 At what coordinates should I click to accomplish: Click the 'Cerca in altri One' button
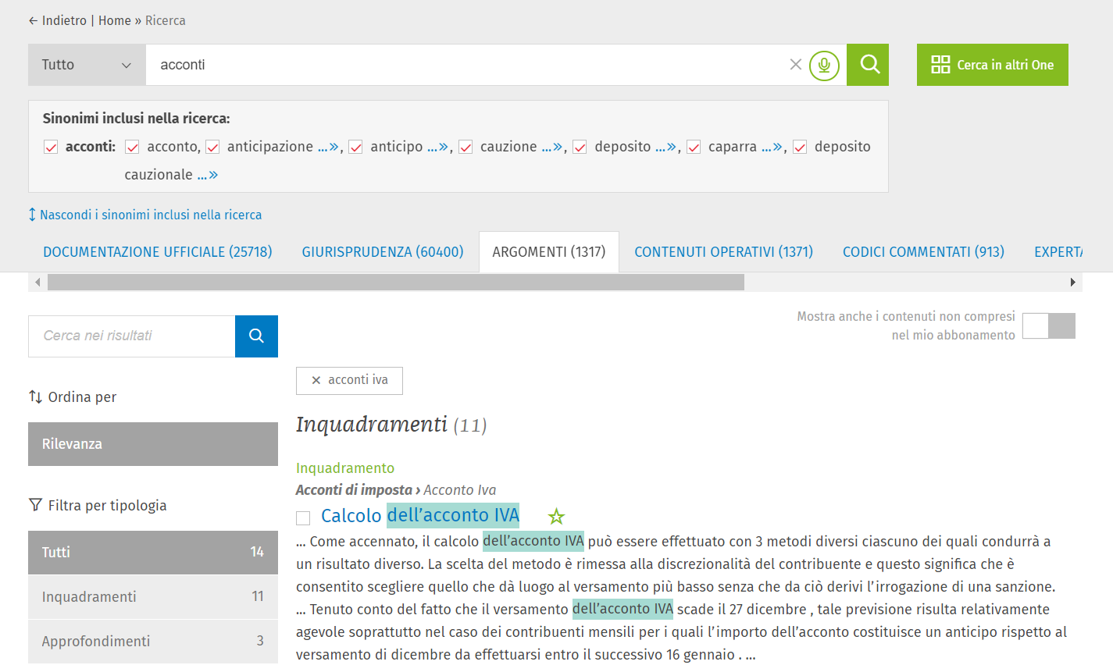992,65
